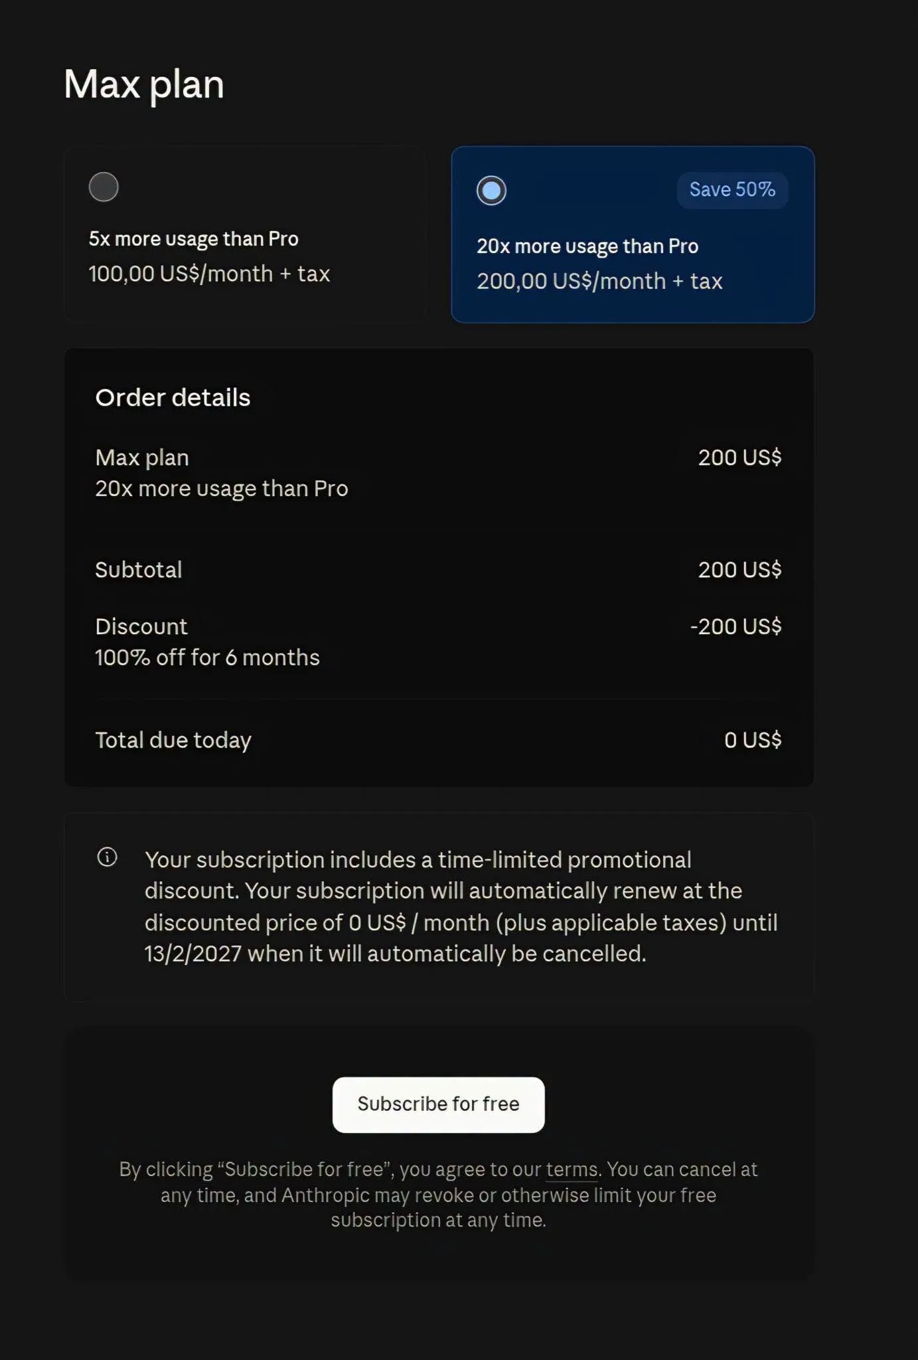Click "20x more usage than Pro" in selected card
Viewport: 918px width, 1360px height.
pos(587,246)
